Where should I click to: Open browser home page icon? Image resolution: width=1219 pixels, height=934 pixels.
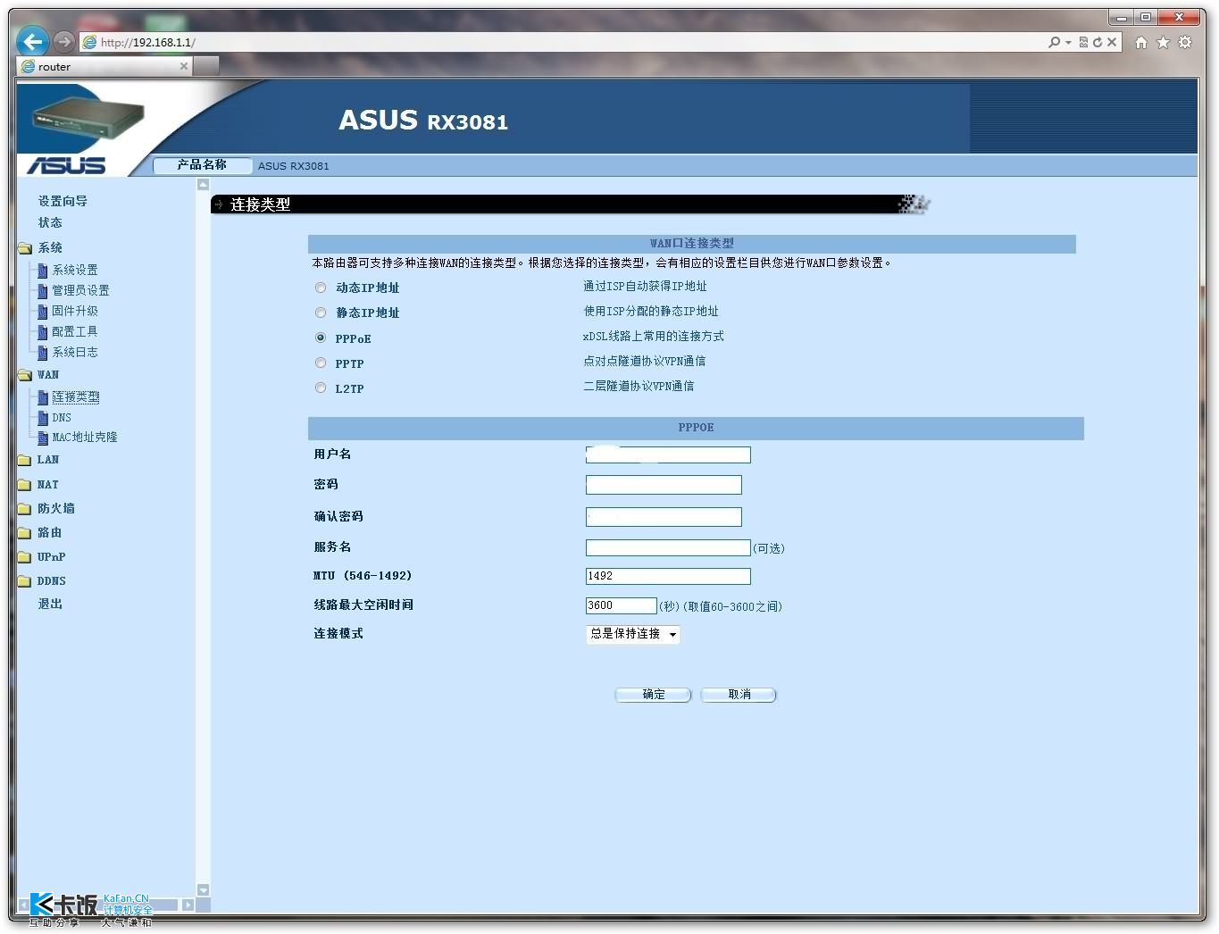pyautogui.click(x=1140, y=42)
